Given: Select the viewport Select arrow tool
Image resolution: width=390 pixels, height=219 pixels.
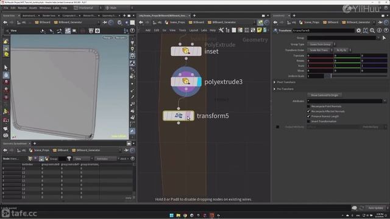Looking at the screenshot, I should (x=6, y=68).
